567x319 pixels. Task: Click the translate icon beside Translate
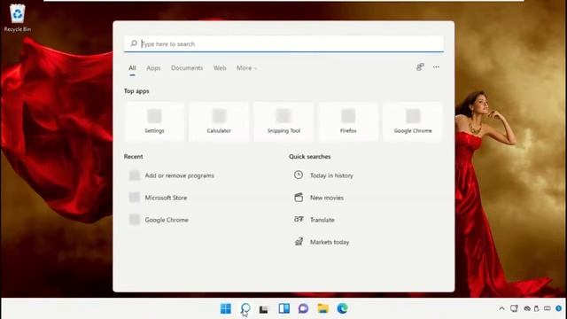tap(299, 219)
